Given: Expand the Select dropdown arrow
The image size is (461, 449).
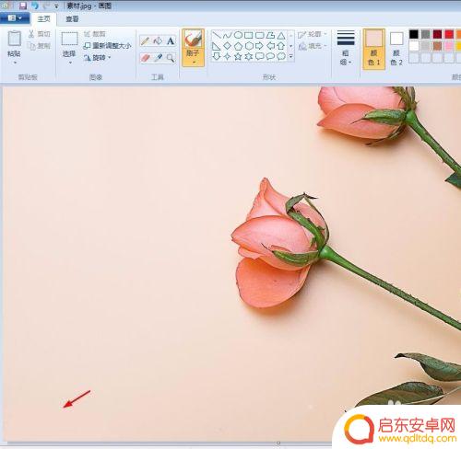Looking at the screenshot, I should click(x=70, y=63).
